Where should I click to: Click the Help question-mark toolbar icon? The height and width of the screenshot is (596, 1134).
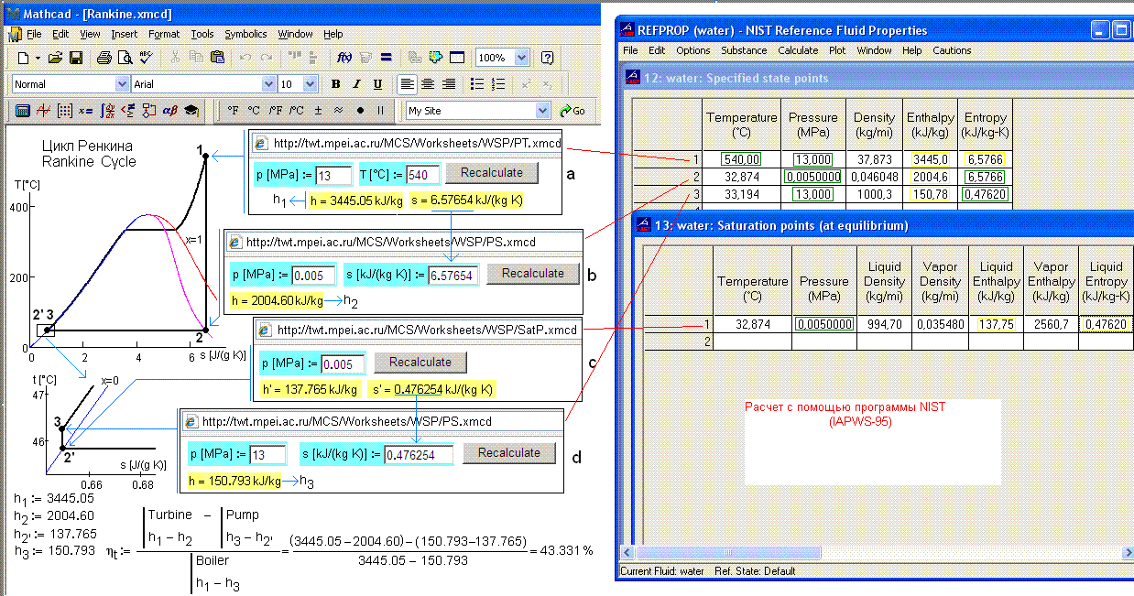pyautogui.click(x=547, y=58)
